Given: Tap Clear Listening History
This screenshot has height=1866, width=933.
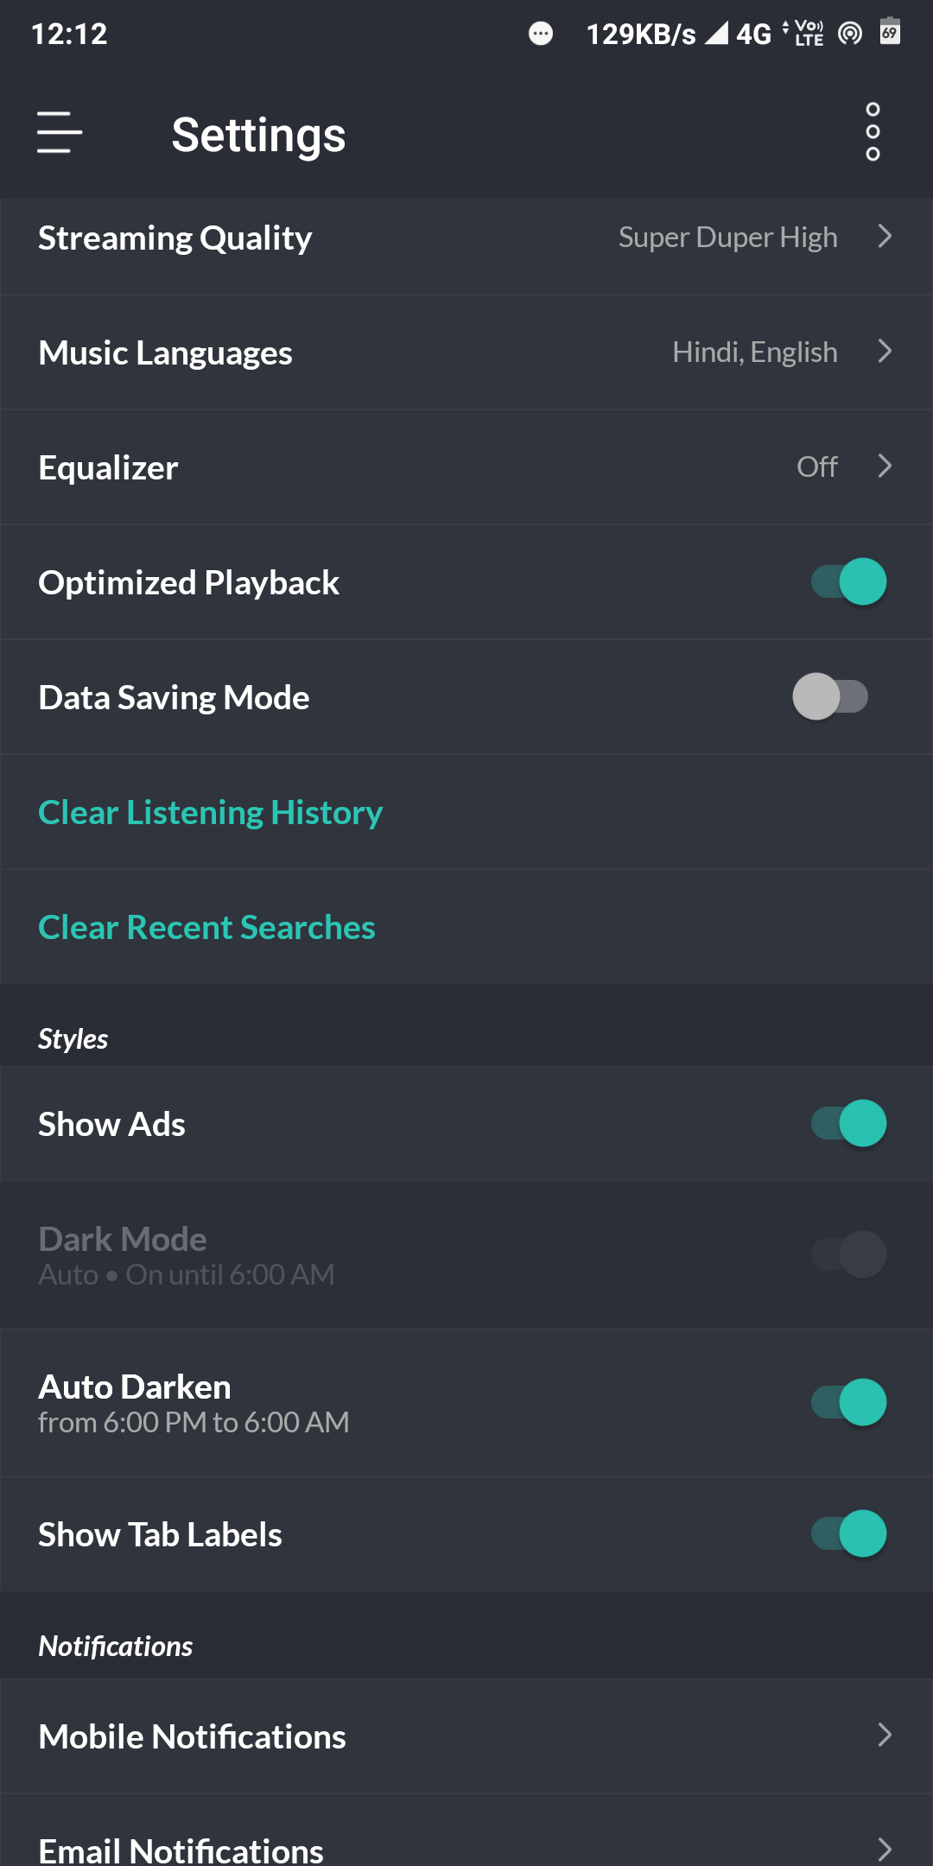Looking at the screenshot, I should 211,812.
